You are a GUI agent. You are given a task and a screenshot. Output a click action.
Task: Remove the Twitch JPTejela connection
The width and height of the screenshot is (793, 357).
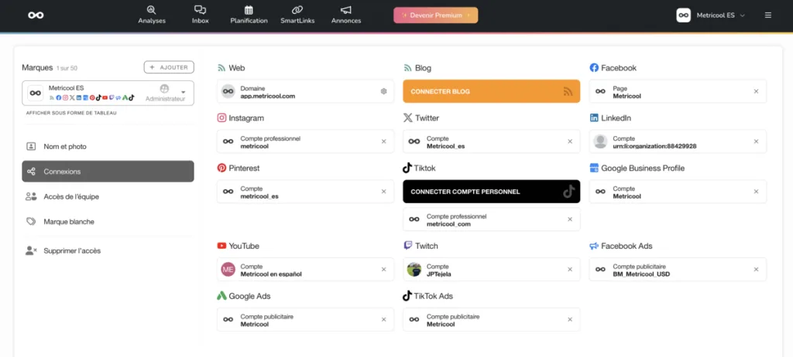570,269
